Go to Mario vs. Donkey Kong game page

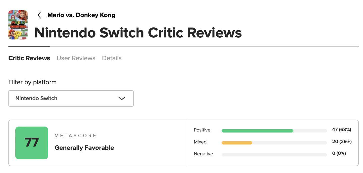(x=81, y=15)
